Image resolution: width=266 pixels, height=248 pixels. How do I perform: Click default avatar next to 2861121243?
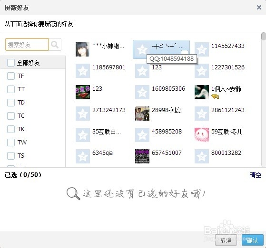tap(202, 114)
